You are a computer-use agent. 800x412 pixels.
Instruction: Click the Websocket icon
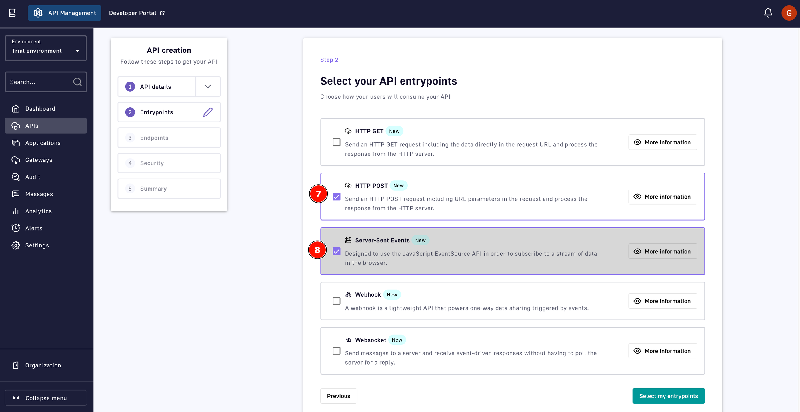tap(348, 340)
